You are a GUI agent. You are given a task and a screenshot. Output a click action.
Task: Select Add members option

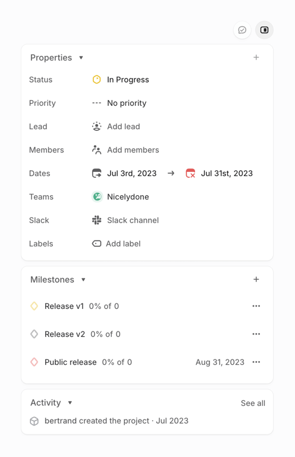(x=125, y=150)
